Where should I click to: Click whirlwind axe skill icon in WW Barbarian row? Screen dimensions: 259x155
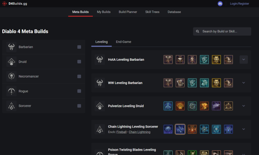tap(180, 83)
